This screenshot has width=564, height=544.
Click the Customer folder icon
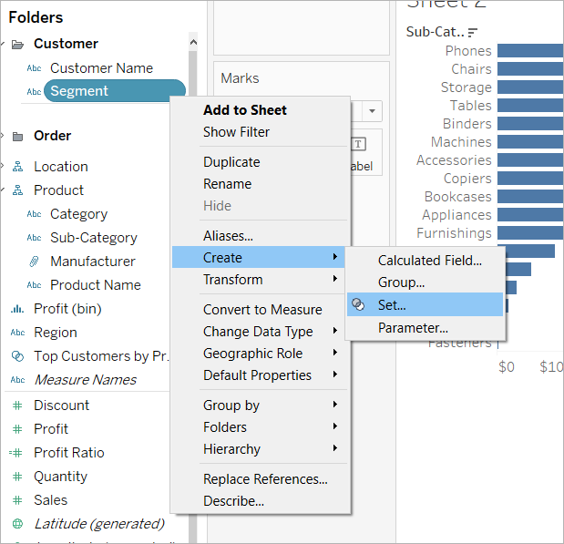tap(17, 45)
